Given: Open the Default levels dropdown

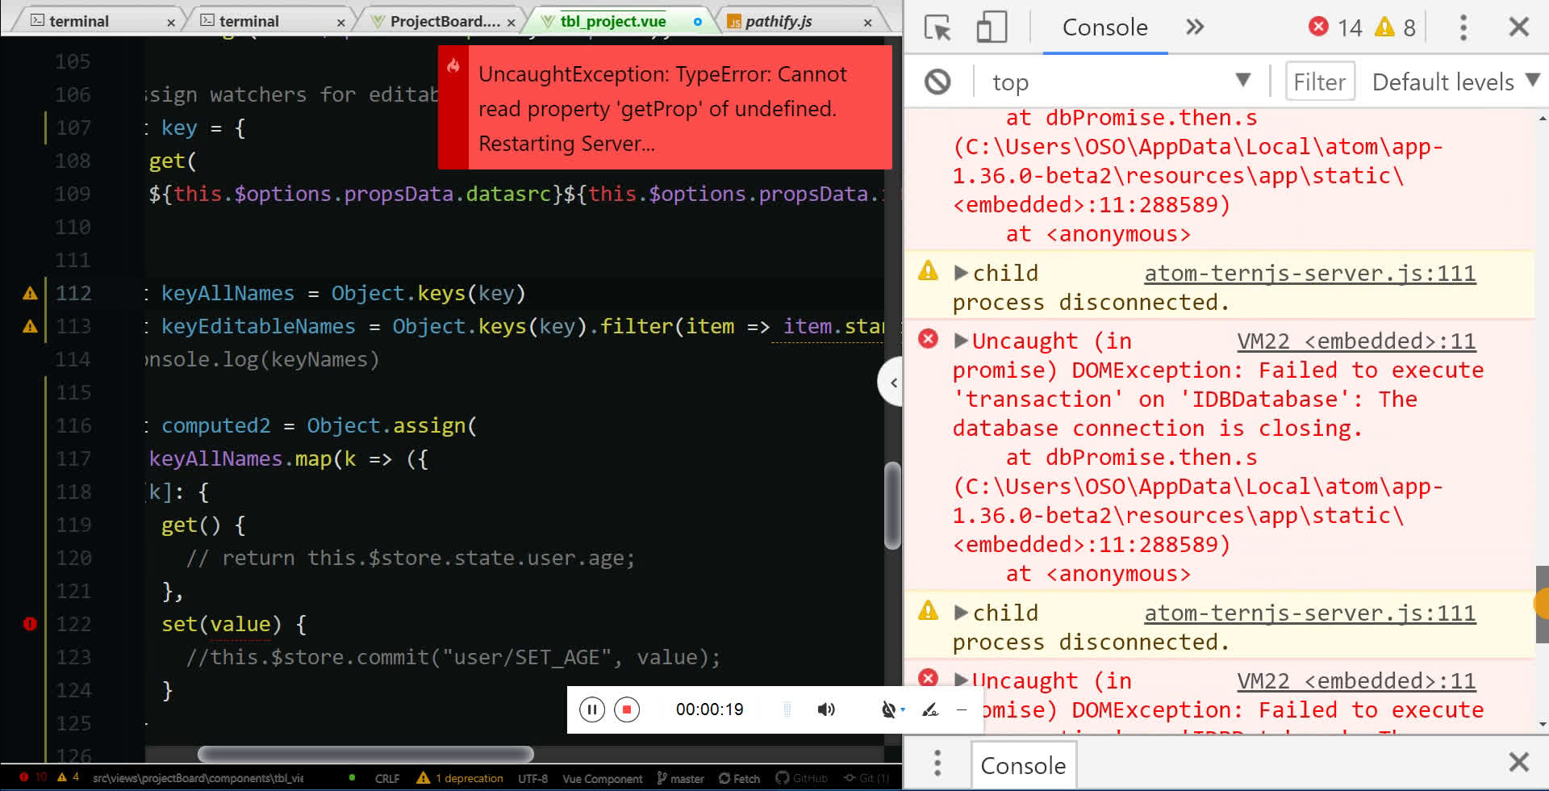Looking at the screenshot, I should click(1455, 82).
